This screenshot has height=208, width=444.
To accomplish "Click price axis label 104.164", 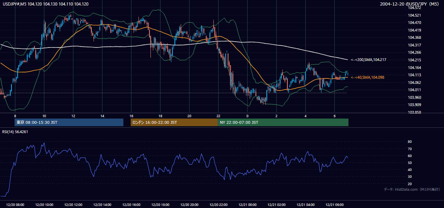I will pyautogui.click(x=415, y=68).
